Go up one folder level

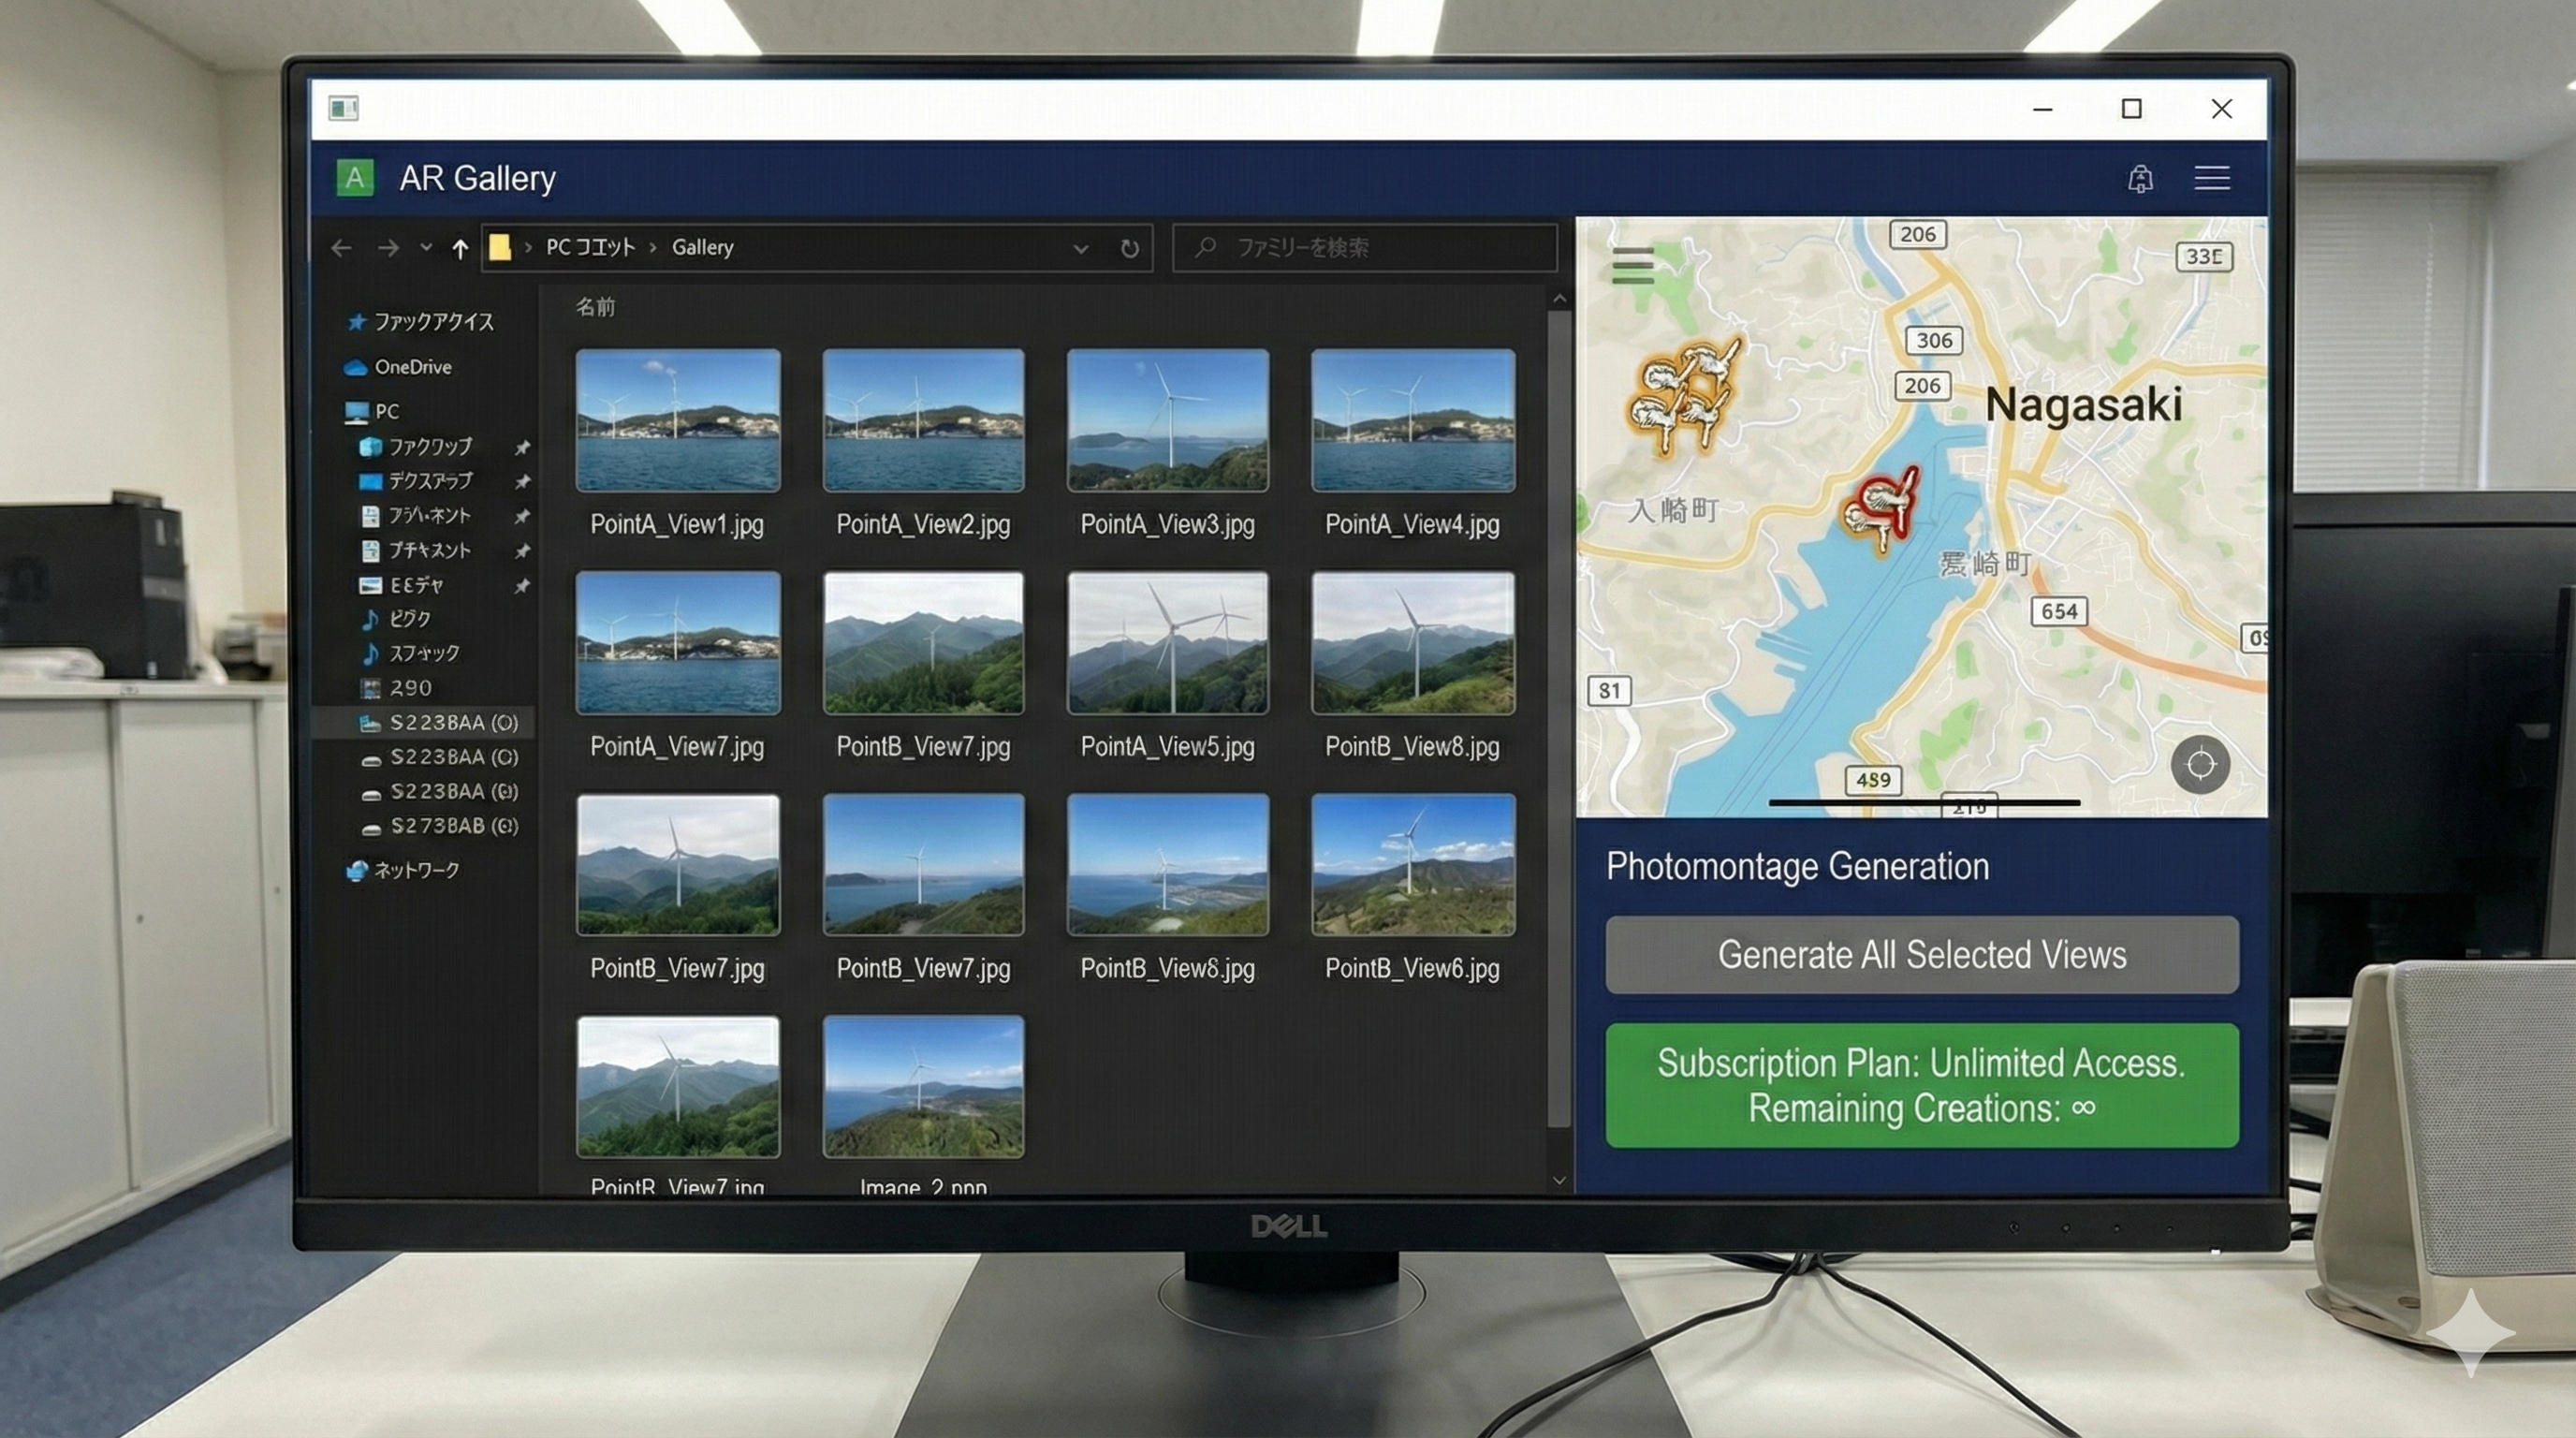coord(459,248)
